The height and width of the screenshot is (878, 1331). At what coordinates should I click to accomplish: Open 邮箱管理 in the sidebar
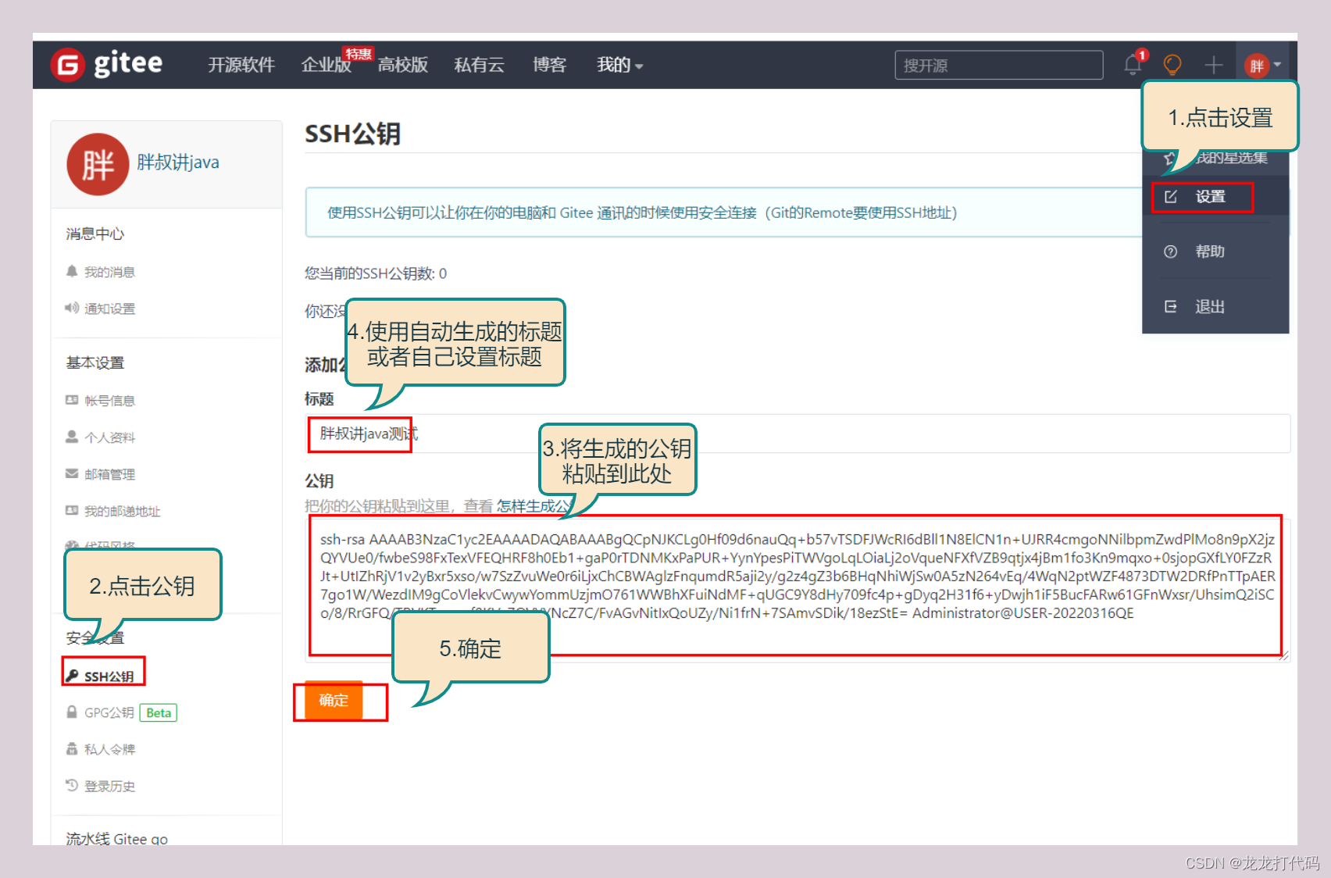[x=109, y=474]
